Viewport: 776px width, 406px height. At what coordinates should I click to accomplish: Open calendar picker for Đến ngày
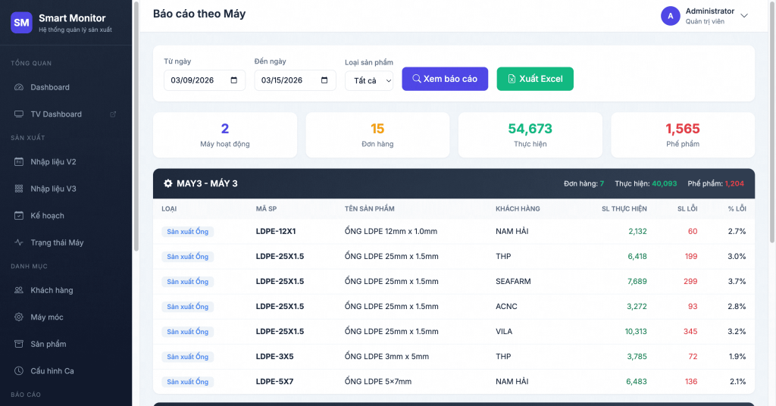[324, 80]
